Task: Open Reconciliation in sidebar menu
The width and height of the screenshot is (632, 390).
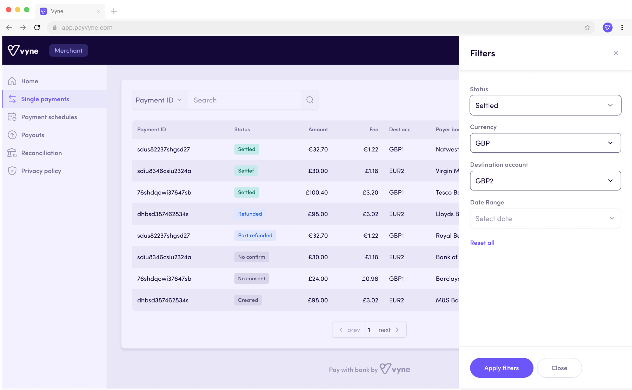Action: [41, 153]
